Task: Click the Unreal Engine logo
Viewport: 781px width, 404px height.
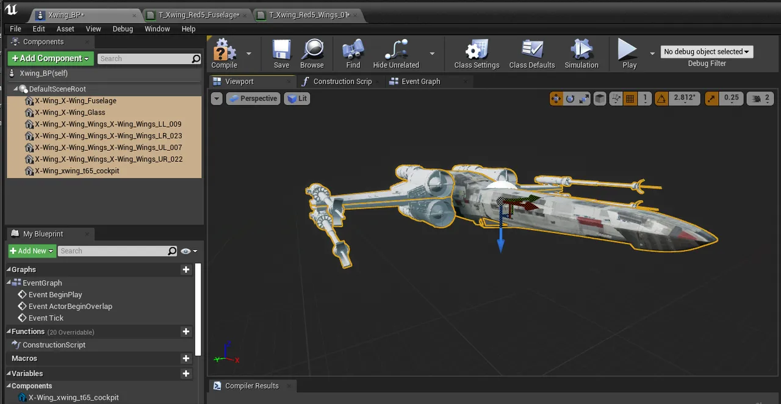Action: coord(10,10)
